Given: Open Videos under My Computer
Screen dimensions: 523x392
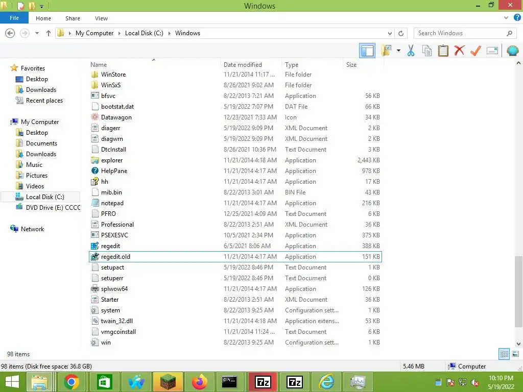Looking at the screenshot, I should (x=35, y=186).
